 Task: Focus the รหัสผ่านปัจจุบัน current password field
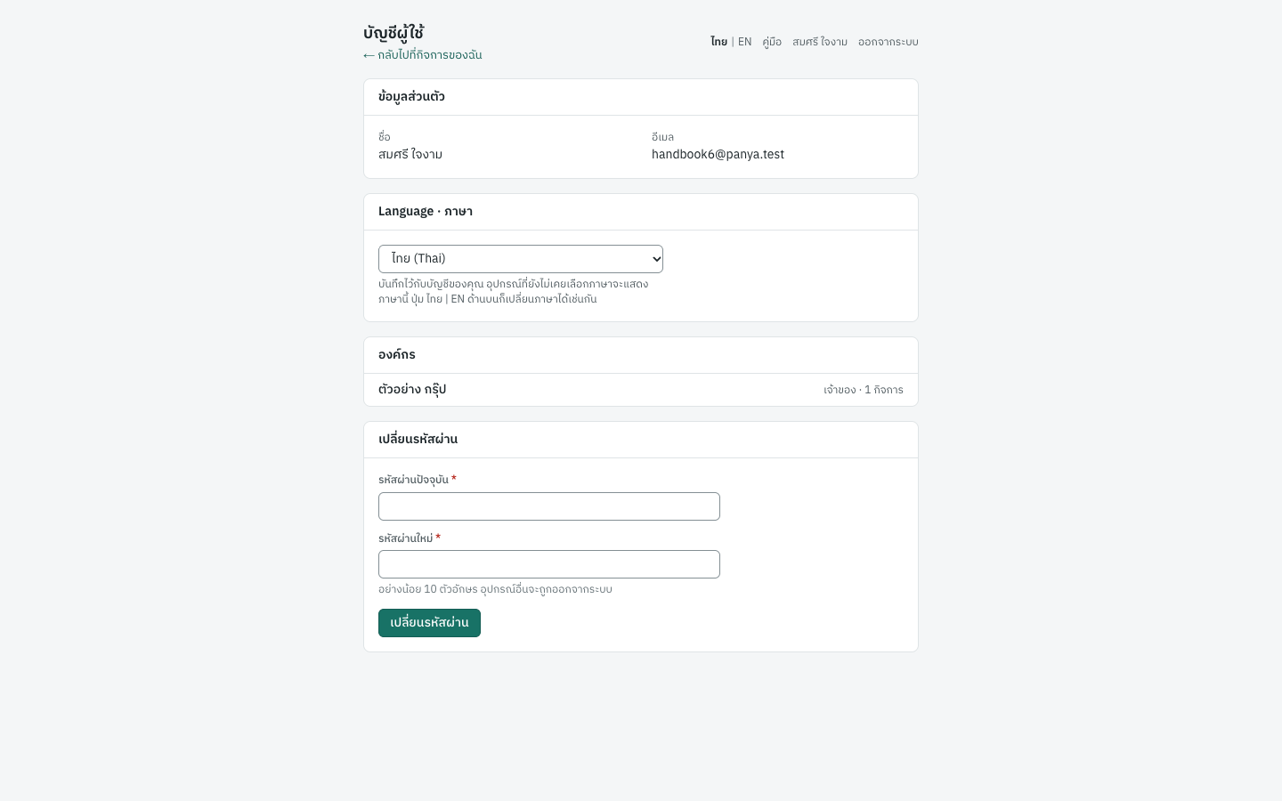pyautogui.click(x=549, y=506)
